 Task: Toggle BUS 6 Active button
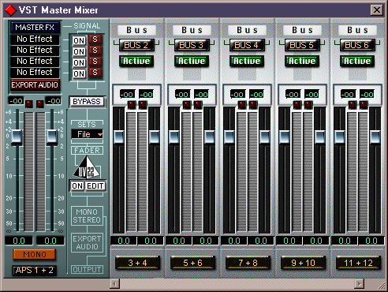pyautogui.click(x=357, y=61)
